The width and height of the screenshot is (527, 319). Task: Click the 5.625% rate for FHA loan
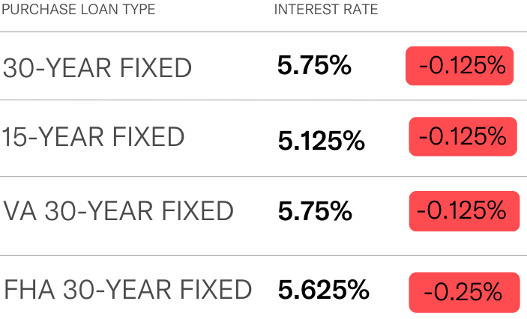click(x=324, y=290)
